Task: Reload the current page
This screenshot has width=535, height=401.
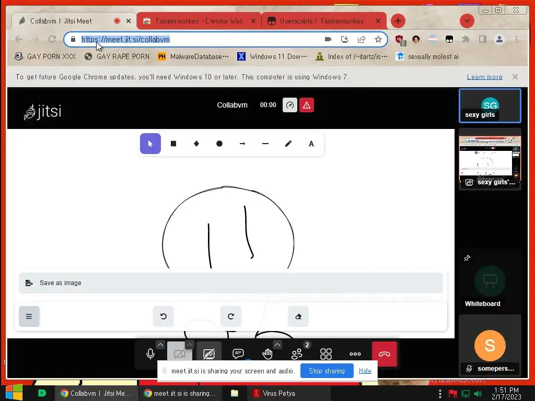Action: pos(52,39)
